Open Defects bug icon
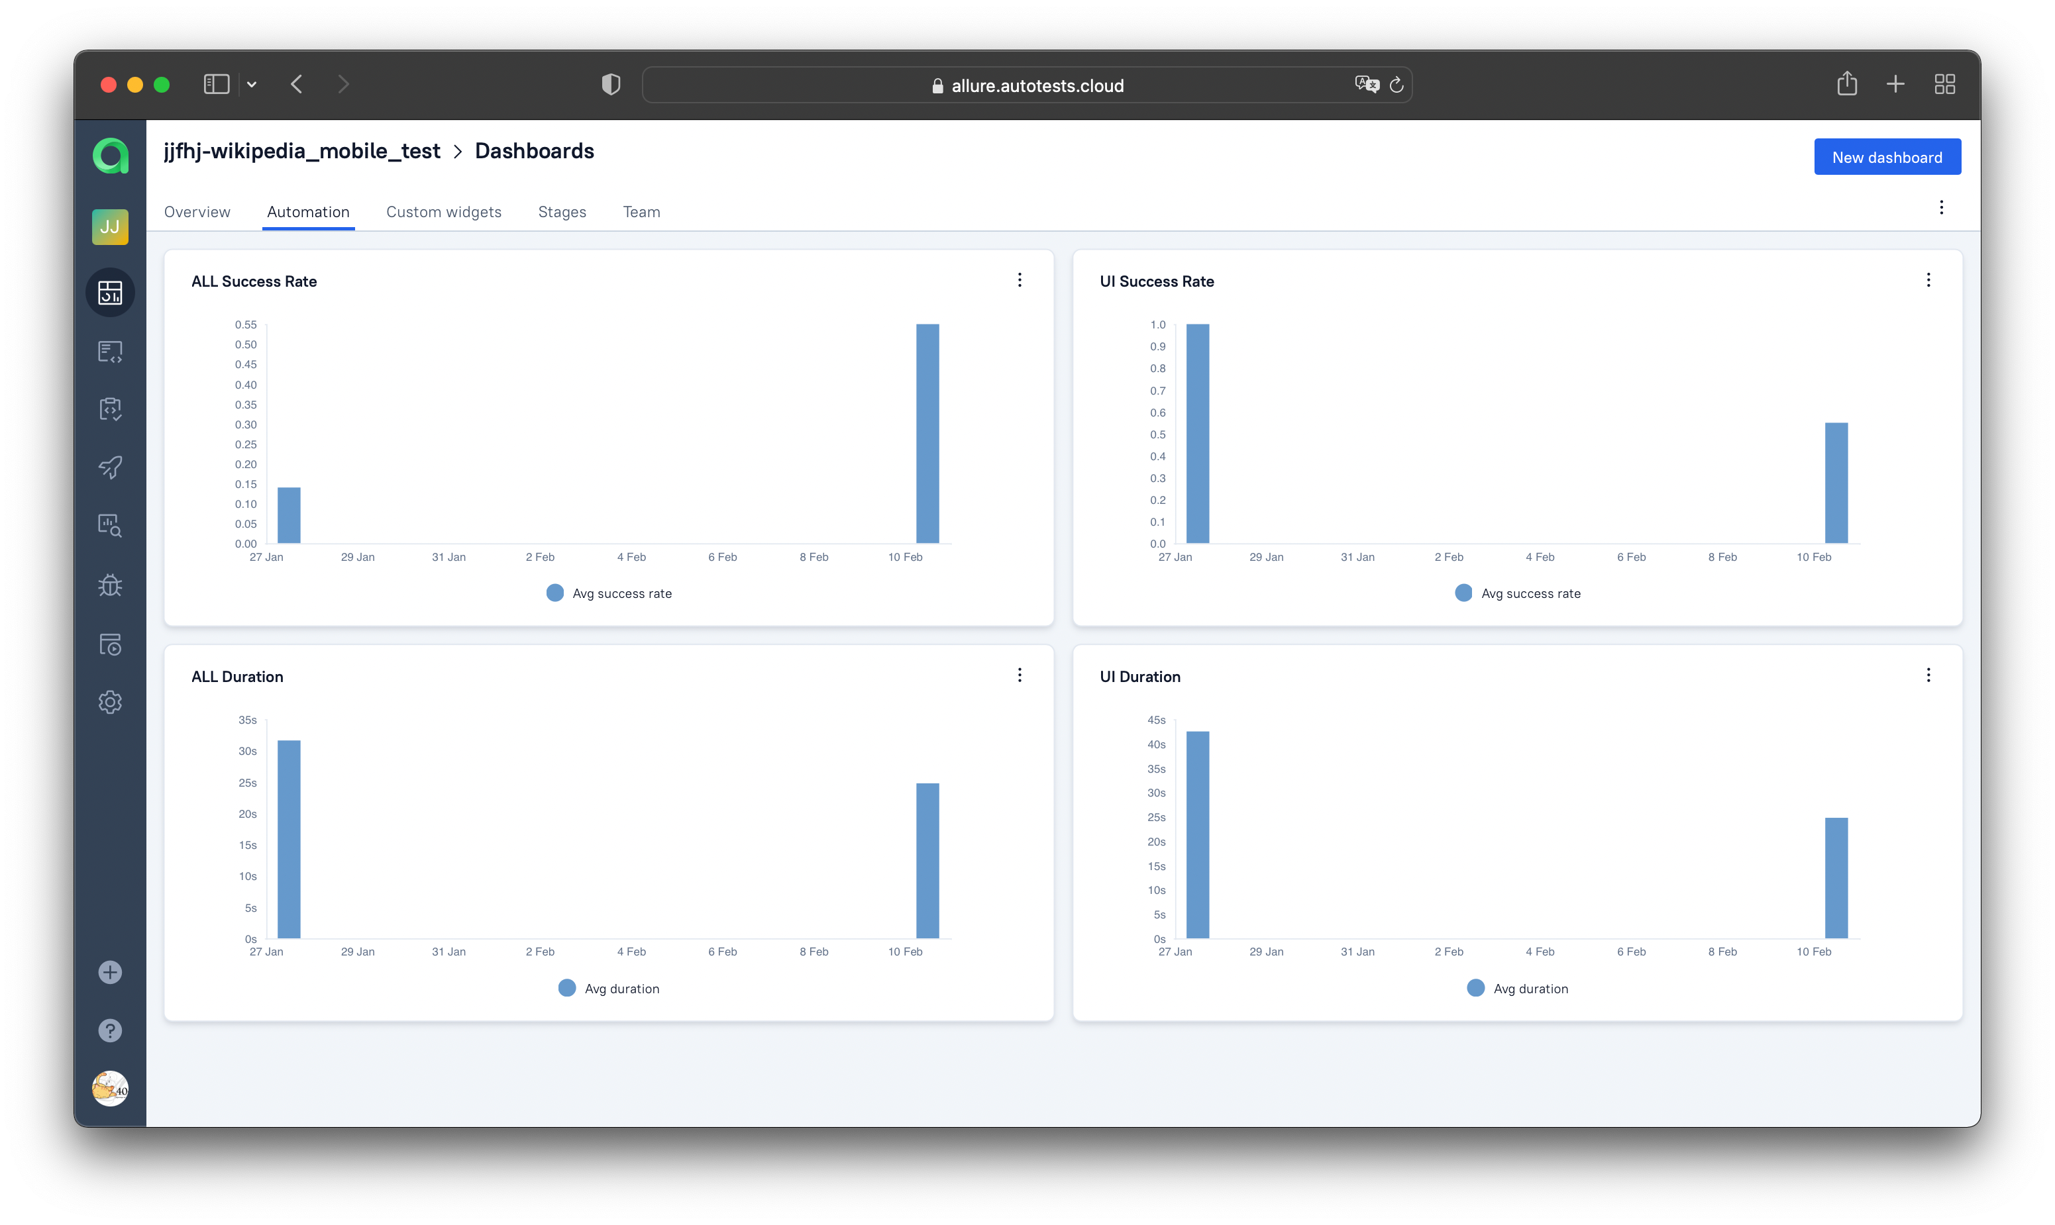2055x1225 pixels. (x=110, y=585)
